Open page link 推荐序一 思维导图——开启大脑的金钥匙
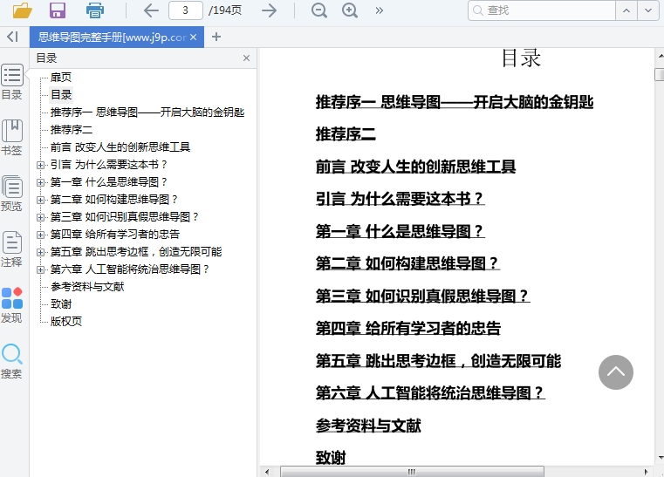Image resolution: width=664 pixels, height=477 pixels. (x=455, y=102)
